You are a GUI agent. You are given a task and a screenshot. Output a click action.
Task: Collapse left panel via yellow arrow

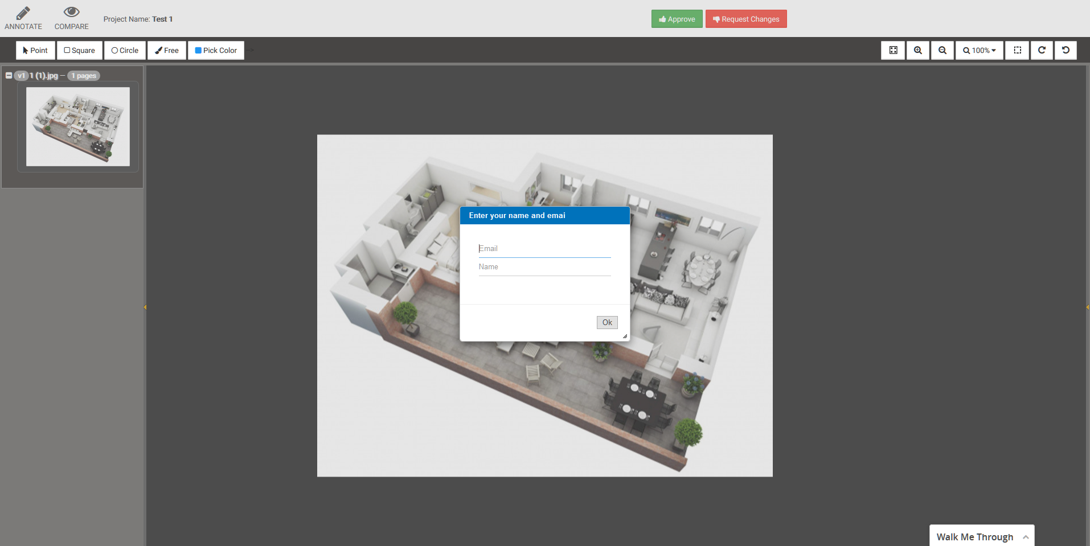(145, 307)
